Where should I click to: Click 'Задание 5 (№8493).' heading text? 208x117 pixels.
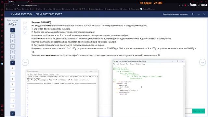click(41, 22)
